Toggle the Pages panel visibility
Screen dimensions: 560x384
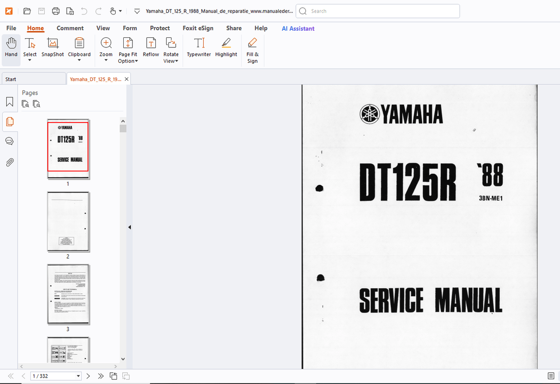[x=9, y=121]
